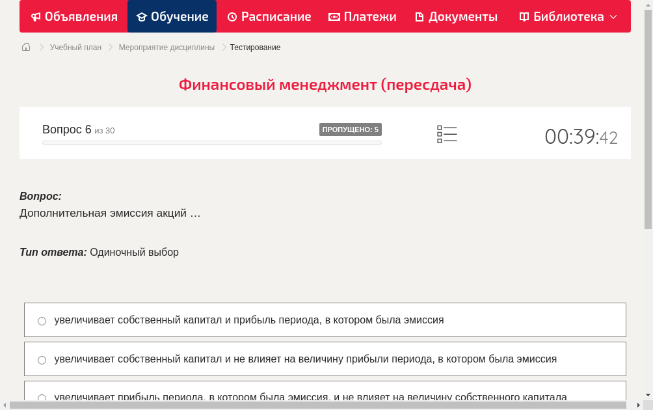Open the Учебный план breadcrumb link

pyautogui.click(x=74, y=47)
